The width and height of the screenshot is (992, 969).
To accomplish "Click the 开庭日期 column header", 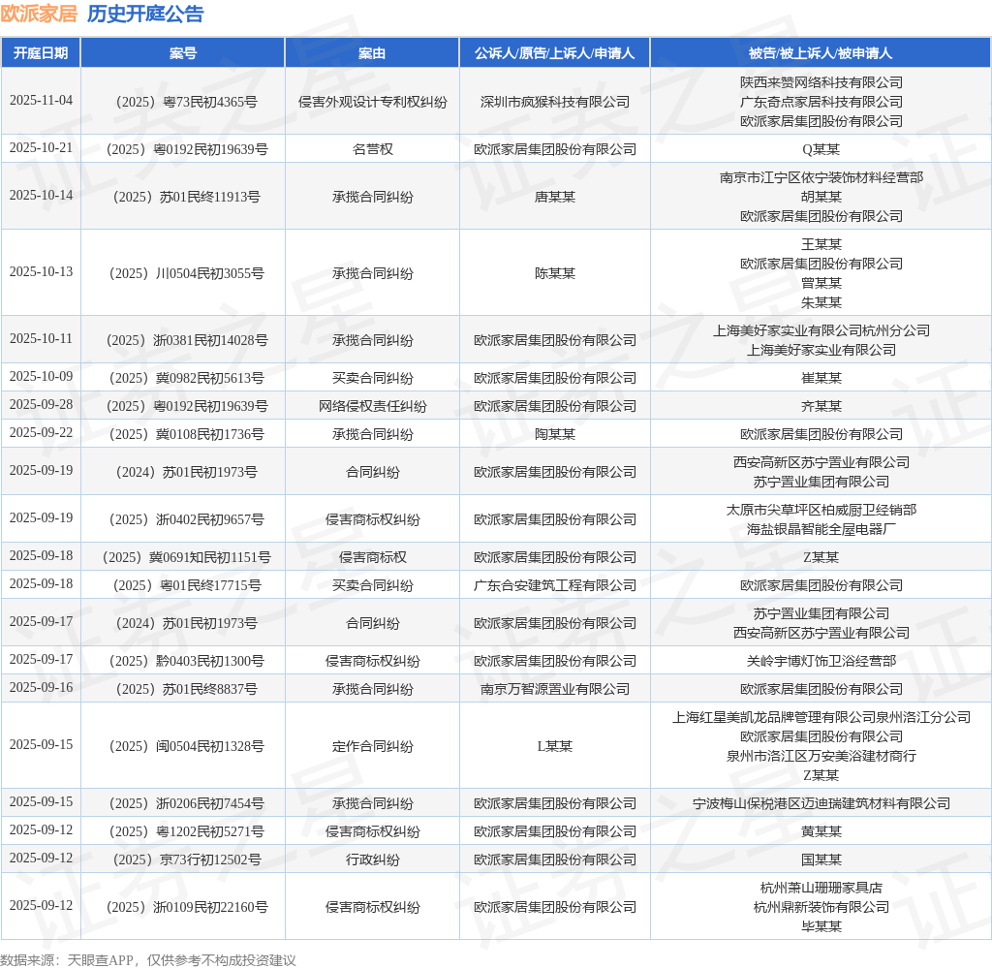I will click(41, 53).
